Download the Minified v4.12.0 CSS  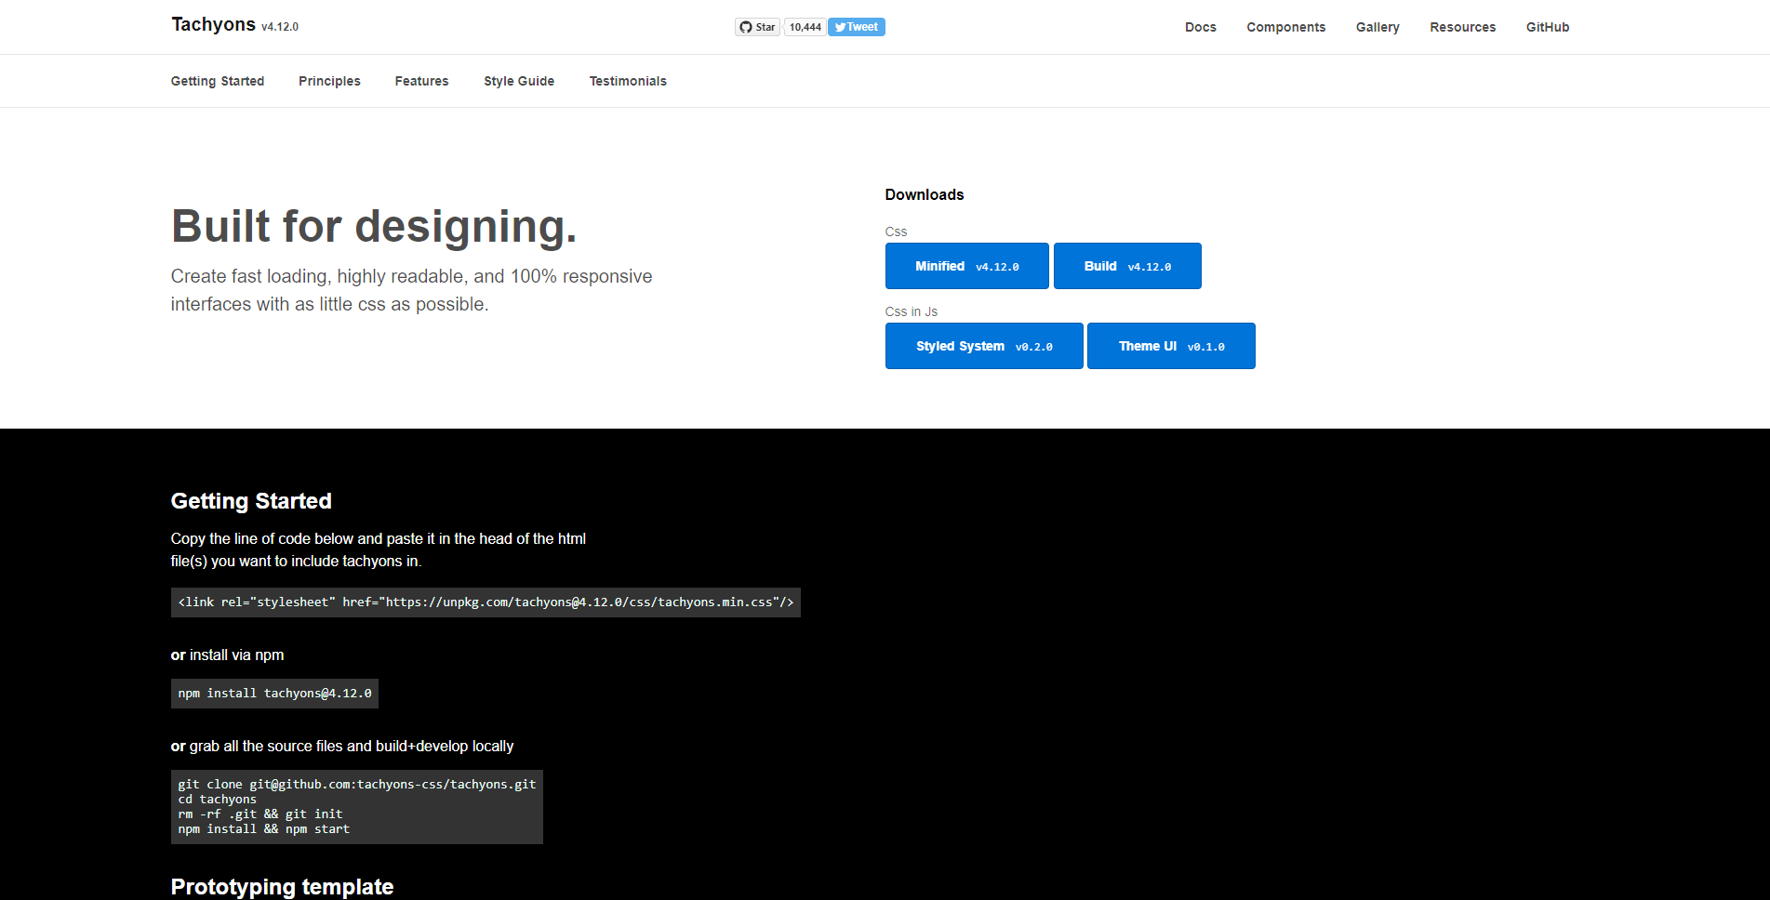click(x=966, y=266)
